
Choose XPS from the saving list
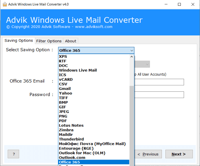(94, 56)
